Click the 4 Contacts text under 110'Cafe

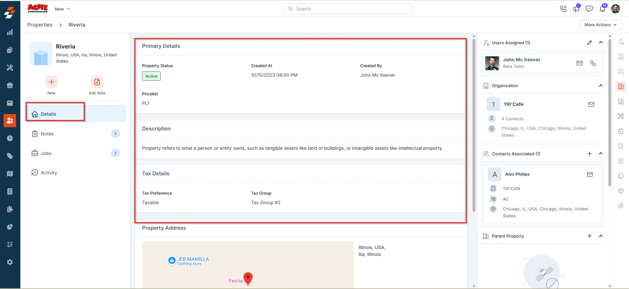(x=513, y=119)
